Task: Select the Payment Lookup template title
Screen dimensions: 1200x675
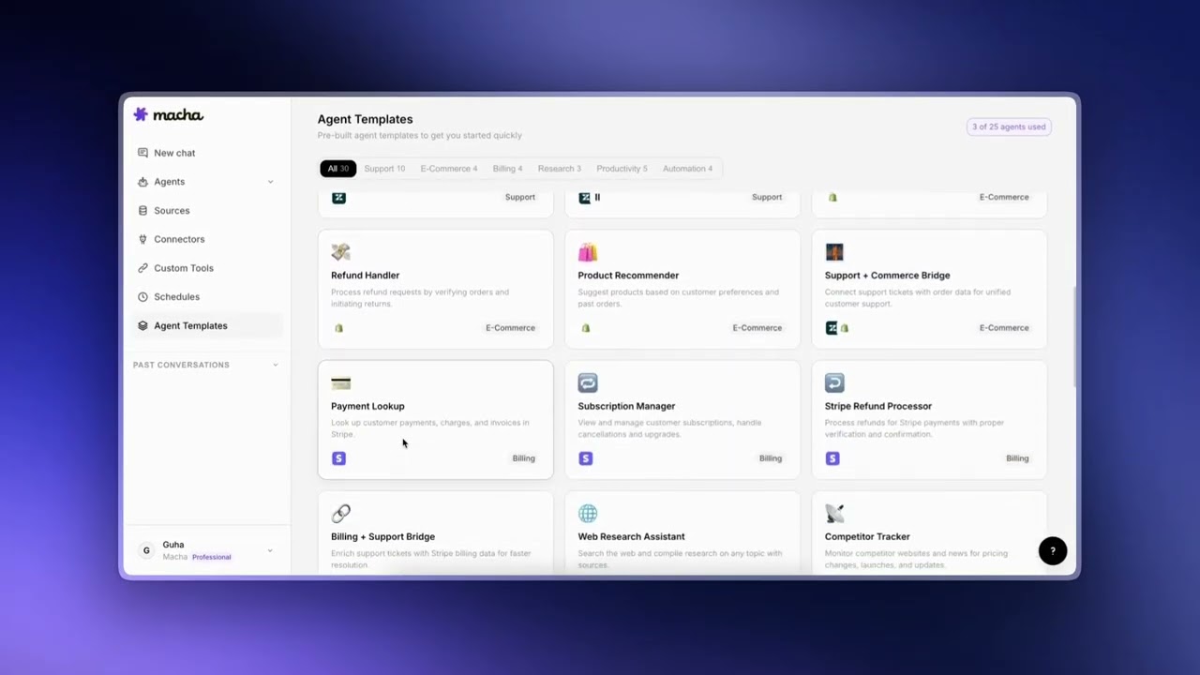Action: point(367,406)
